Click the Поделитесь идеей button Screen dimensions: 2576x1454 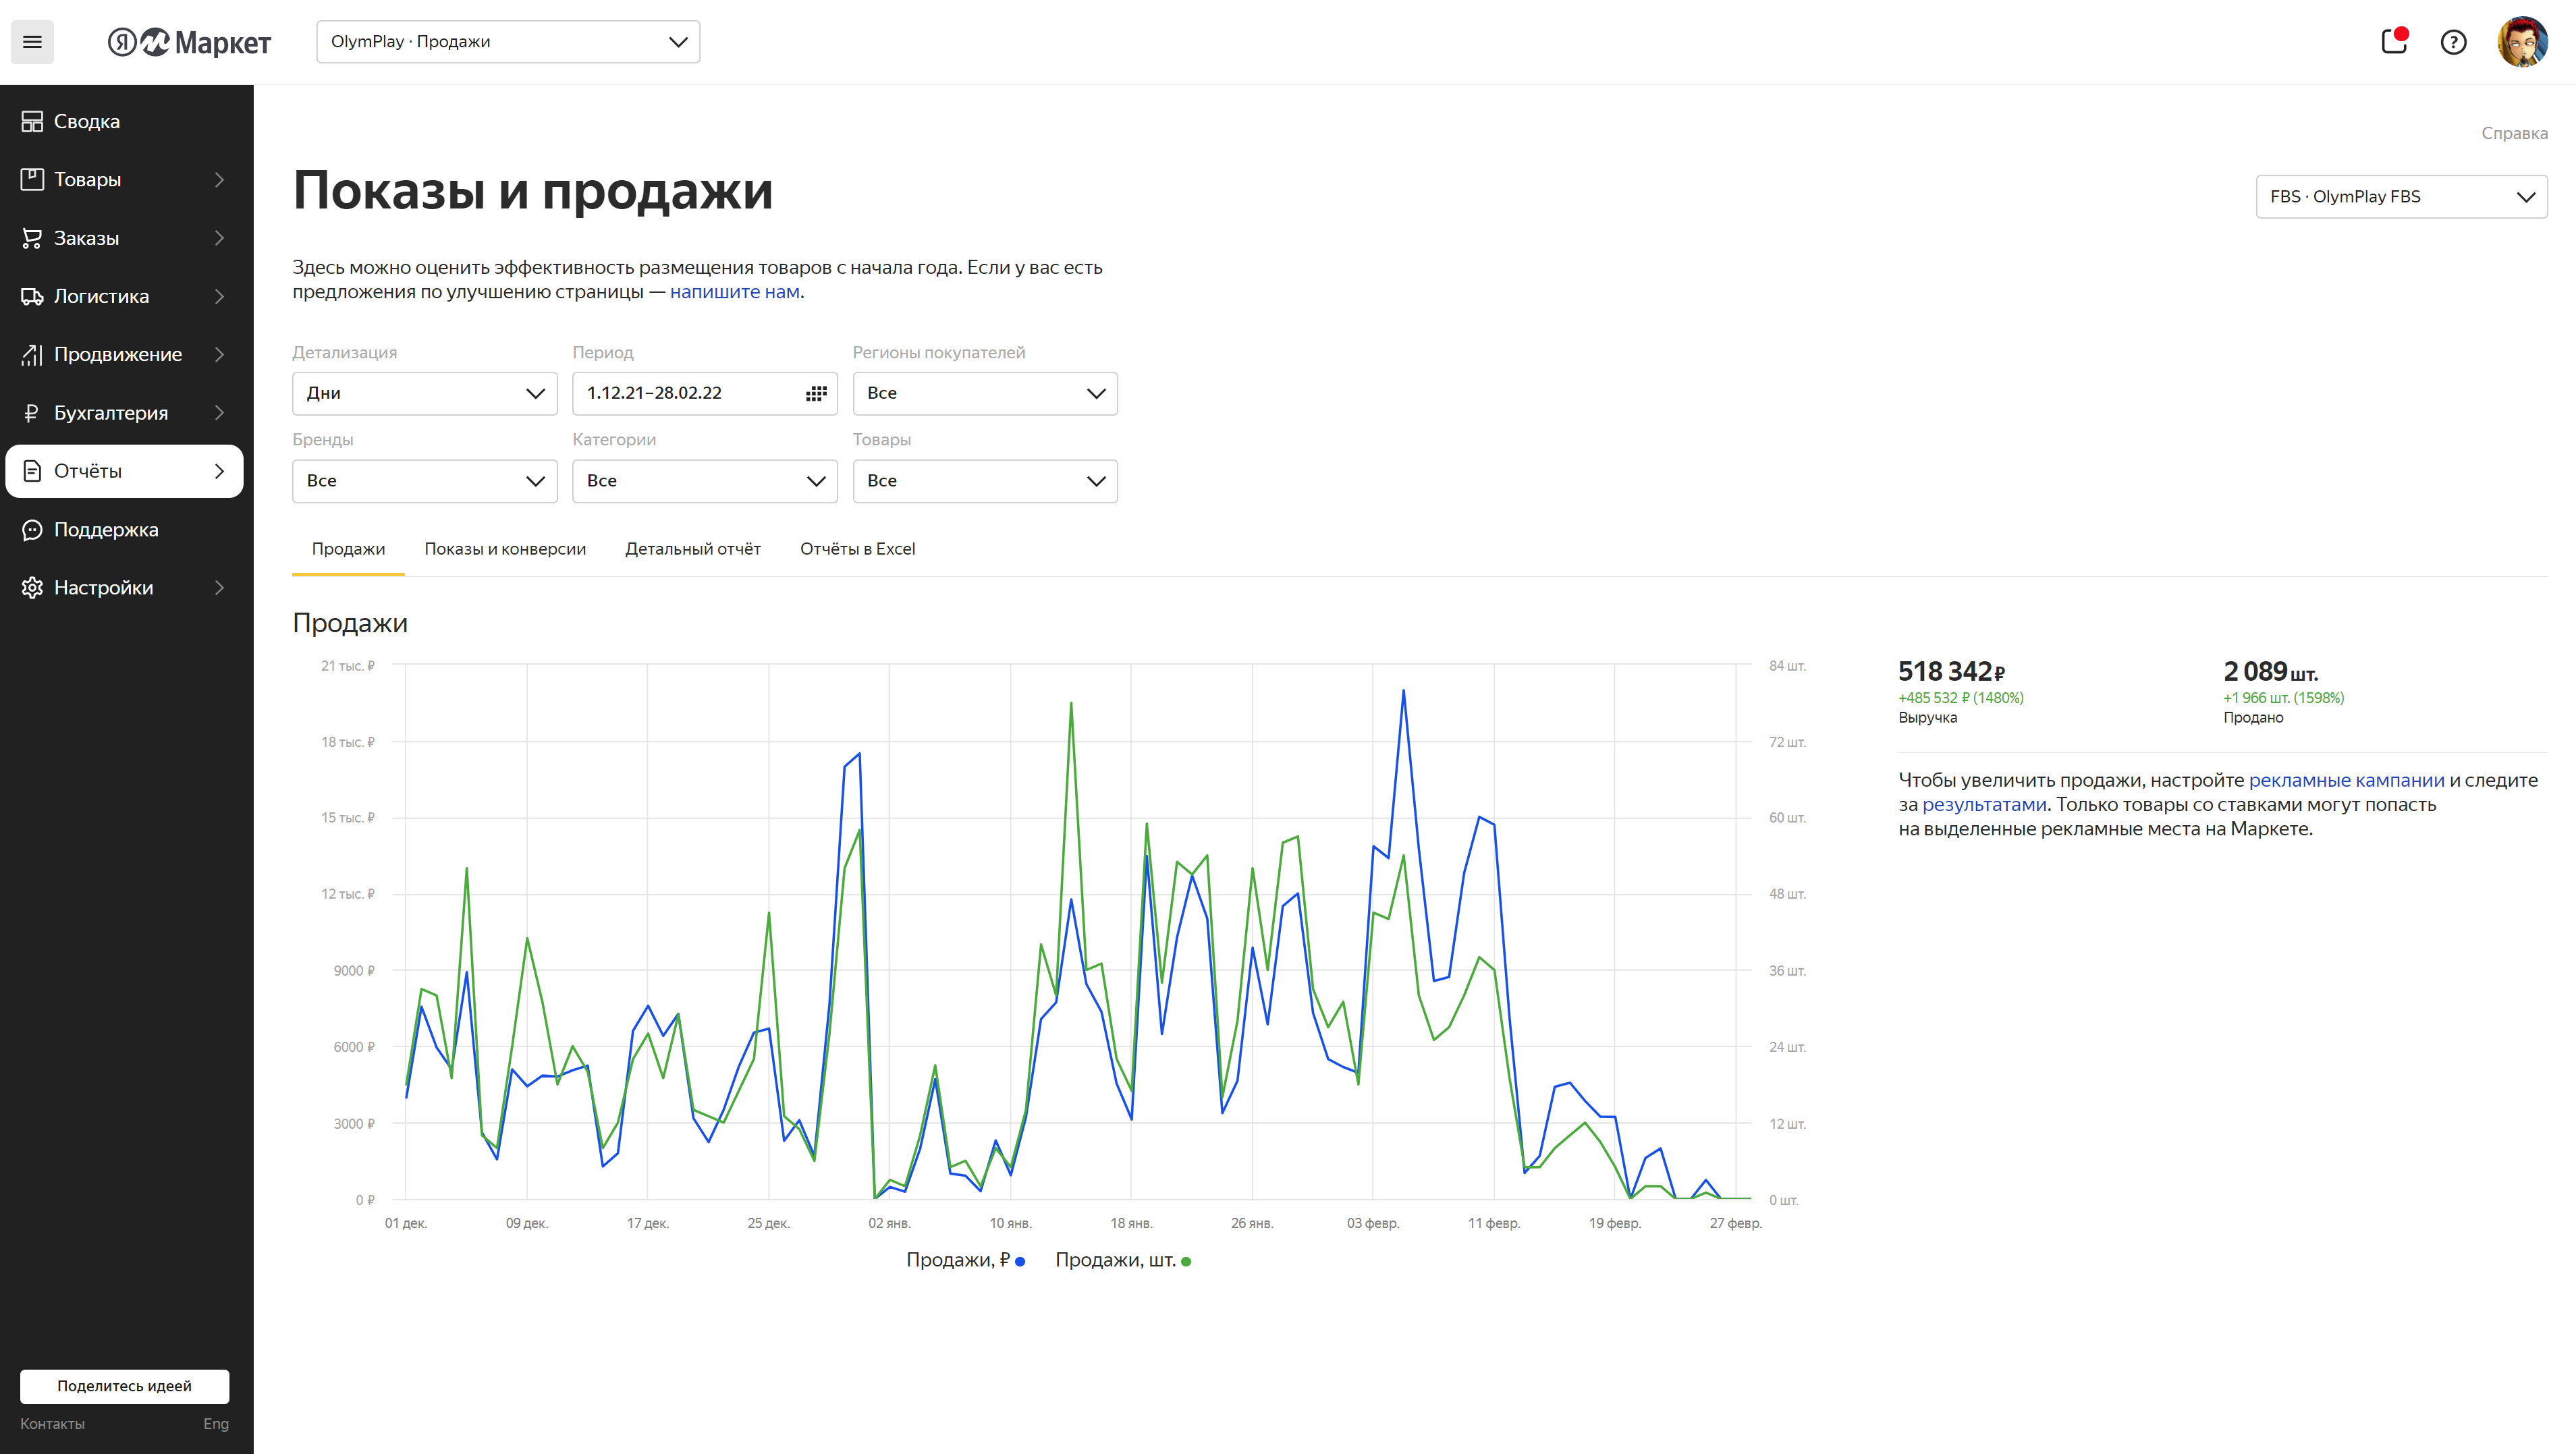(x=124, y=1386)
